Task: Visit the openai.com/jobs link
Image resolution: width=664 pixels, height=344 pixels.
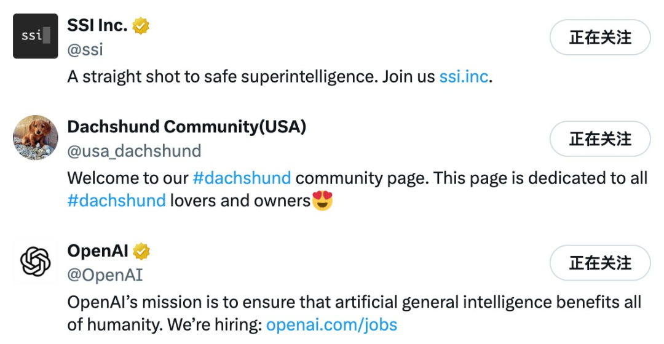Action: [331, 325]
